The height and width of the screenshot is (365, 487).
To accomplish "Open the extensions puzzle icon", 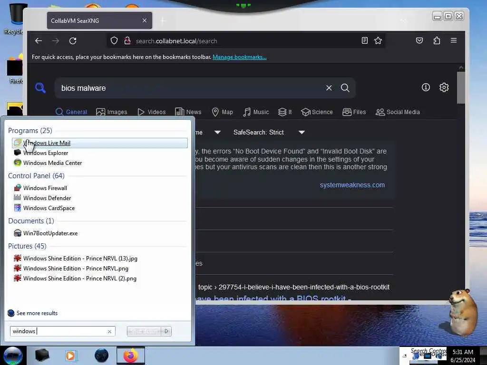I will click(437, 40).
